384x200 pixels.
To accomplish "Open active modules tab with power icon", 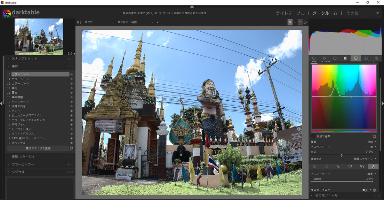I will pos(314,58).
